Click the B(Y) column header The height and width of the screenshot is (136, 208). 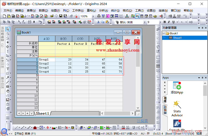(64, 39)
